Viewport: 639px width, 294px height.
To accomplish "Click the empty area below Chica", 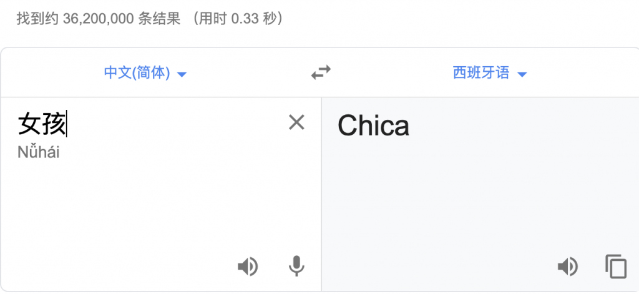I will click(474, 200).
